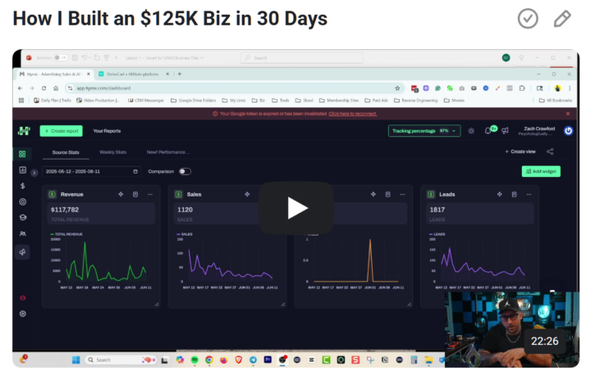
Task: Open the dashboard grid icon in the Hyros sidebar
Action: [22, 154]
